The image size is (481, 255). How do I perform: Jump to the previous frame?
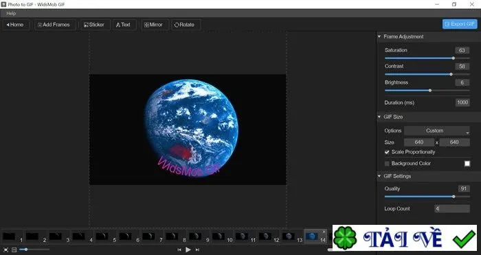(x=179, y=250)
